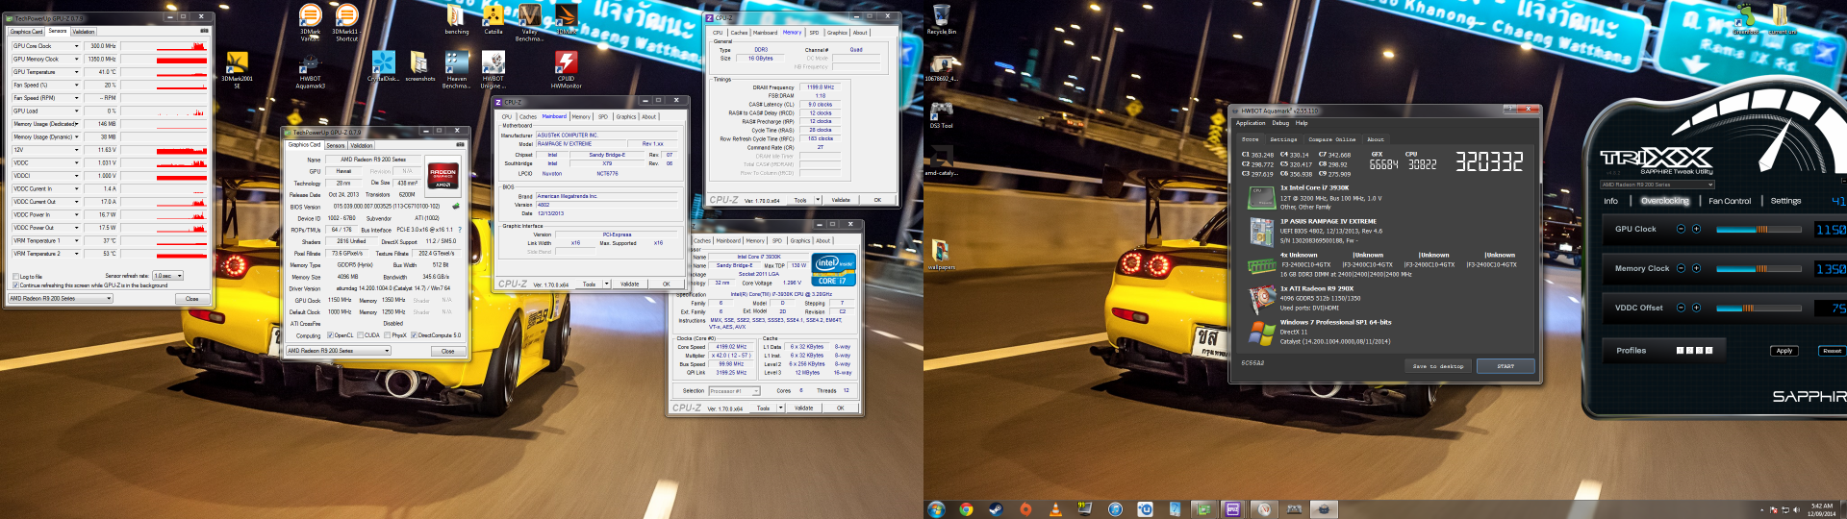Click the Memory Clock minus button in TRIXX

click(1681, 268)
